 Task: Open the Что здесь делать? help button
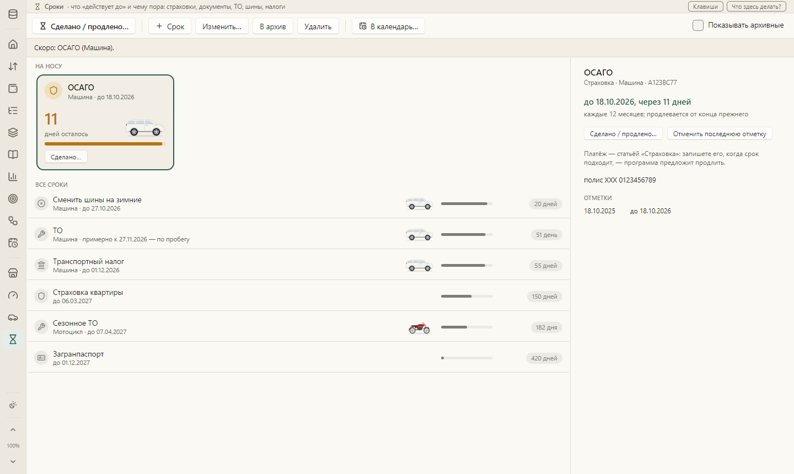[x=757, y=7]
